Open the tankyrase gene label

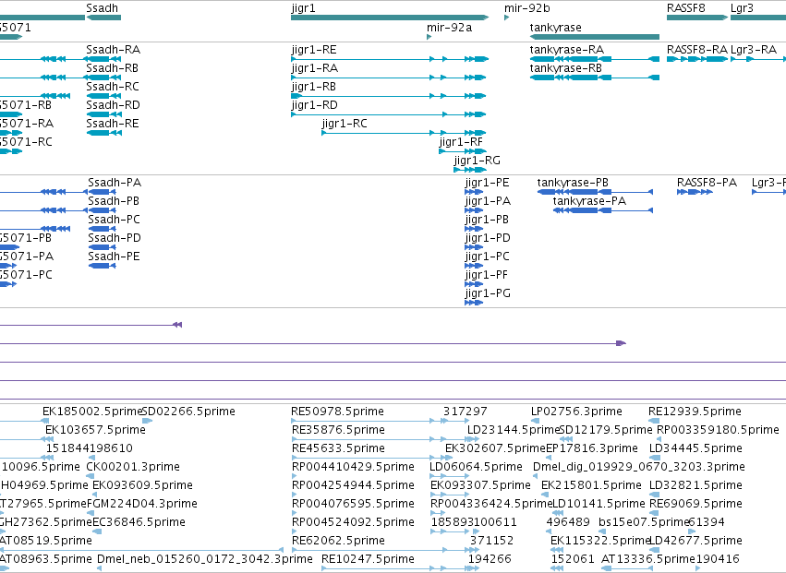(555, 27)
